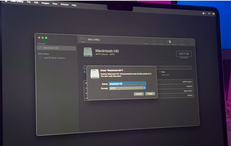Select macOS Base System disk image

point(54,58)
